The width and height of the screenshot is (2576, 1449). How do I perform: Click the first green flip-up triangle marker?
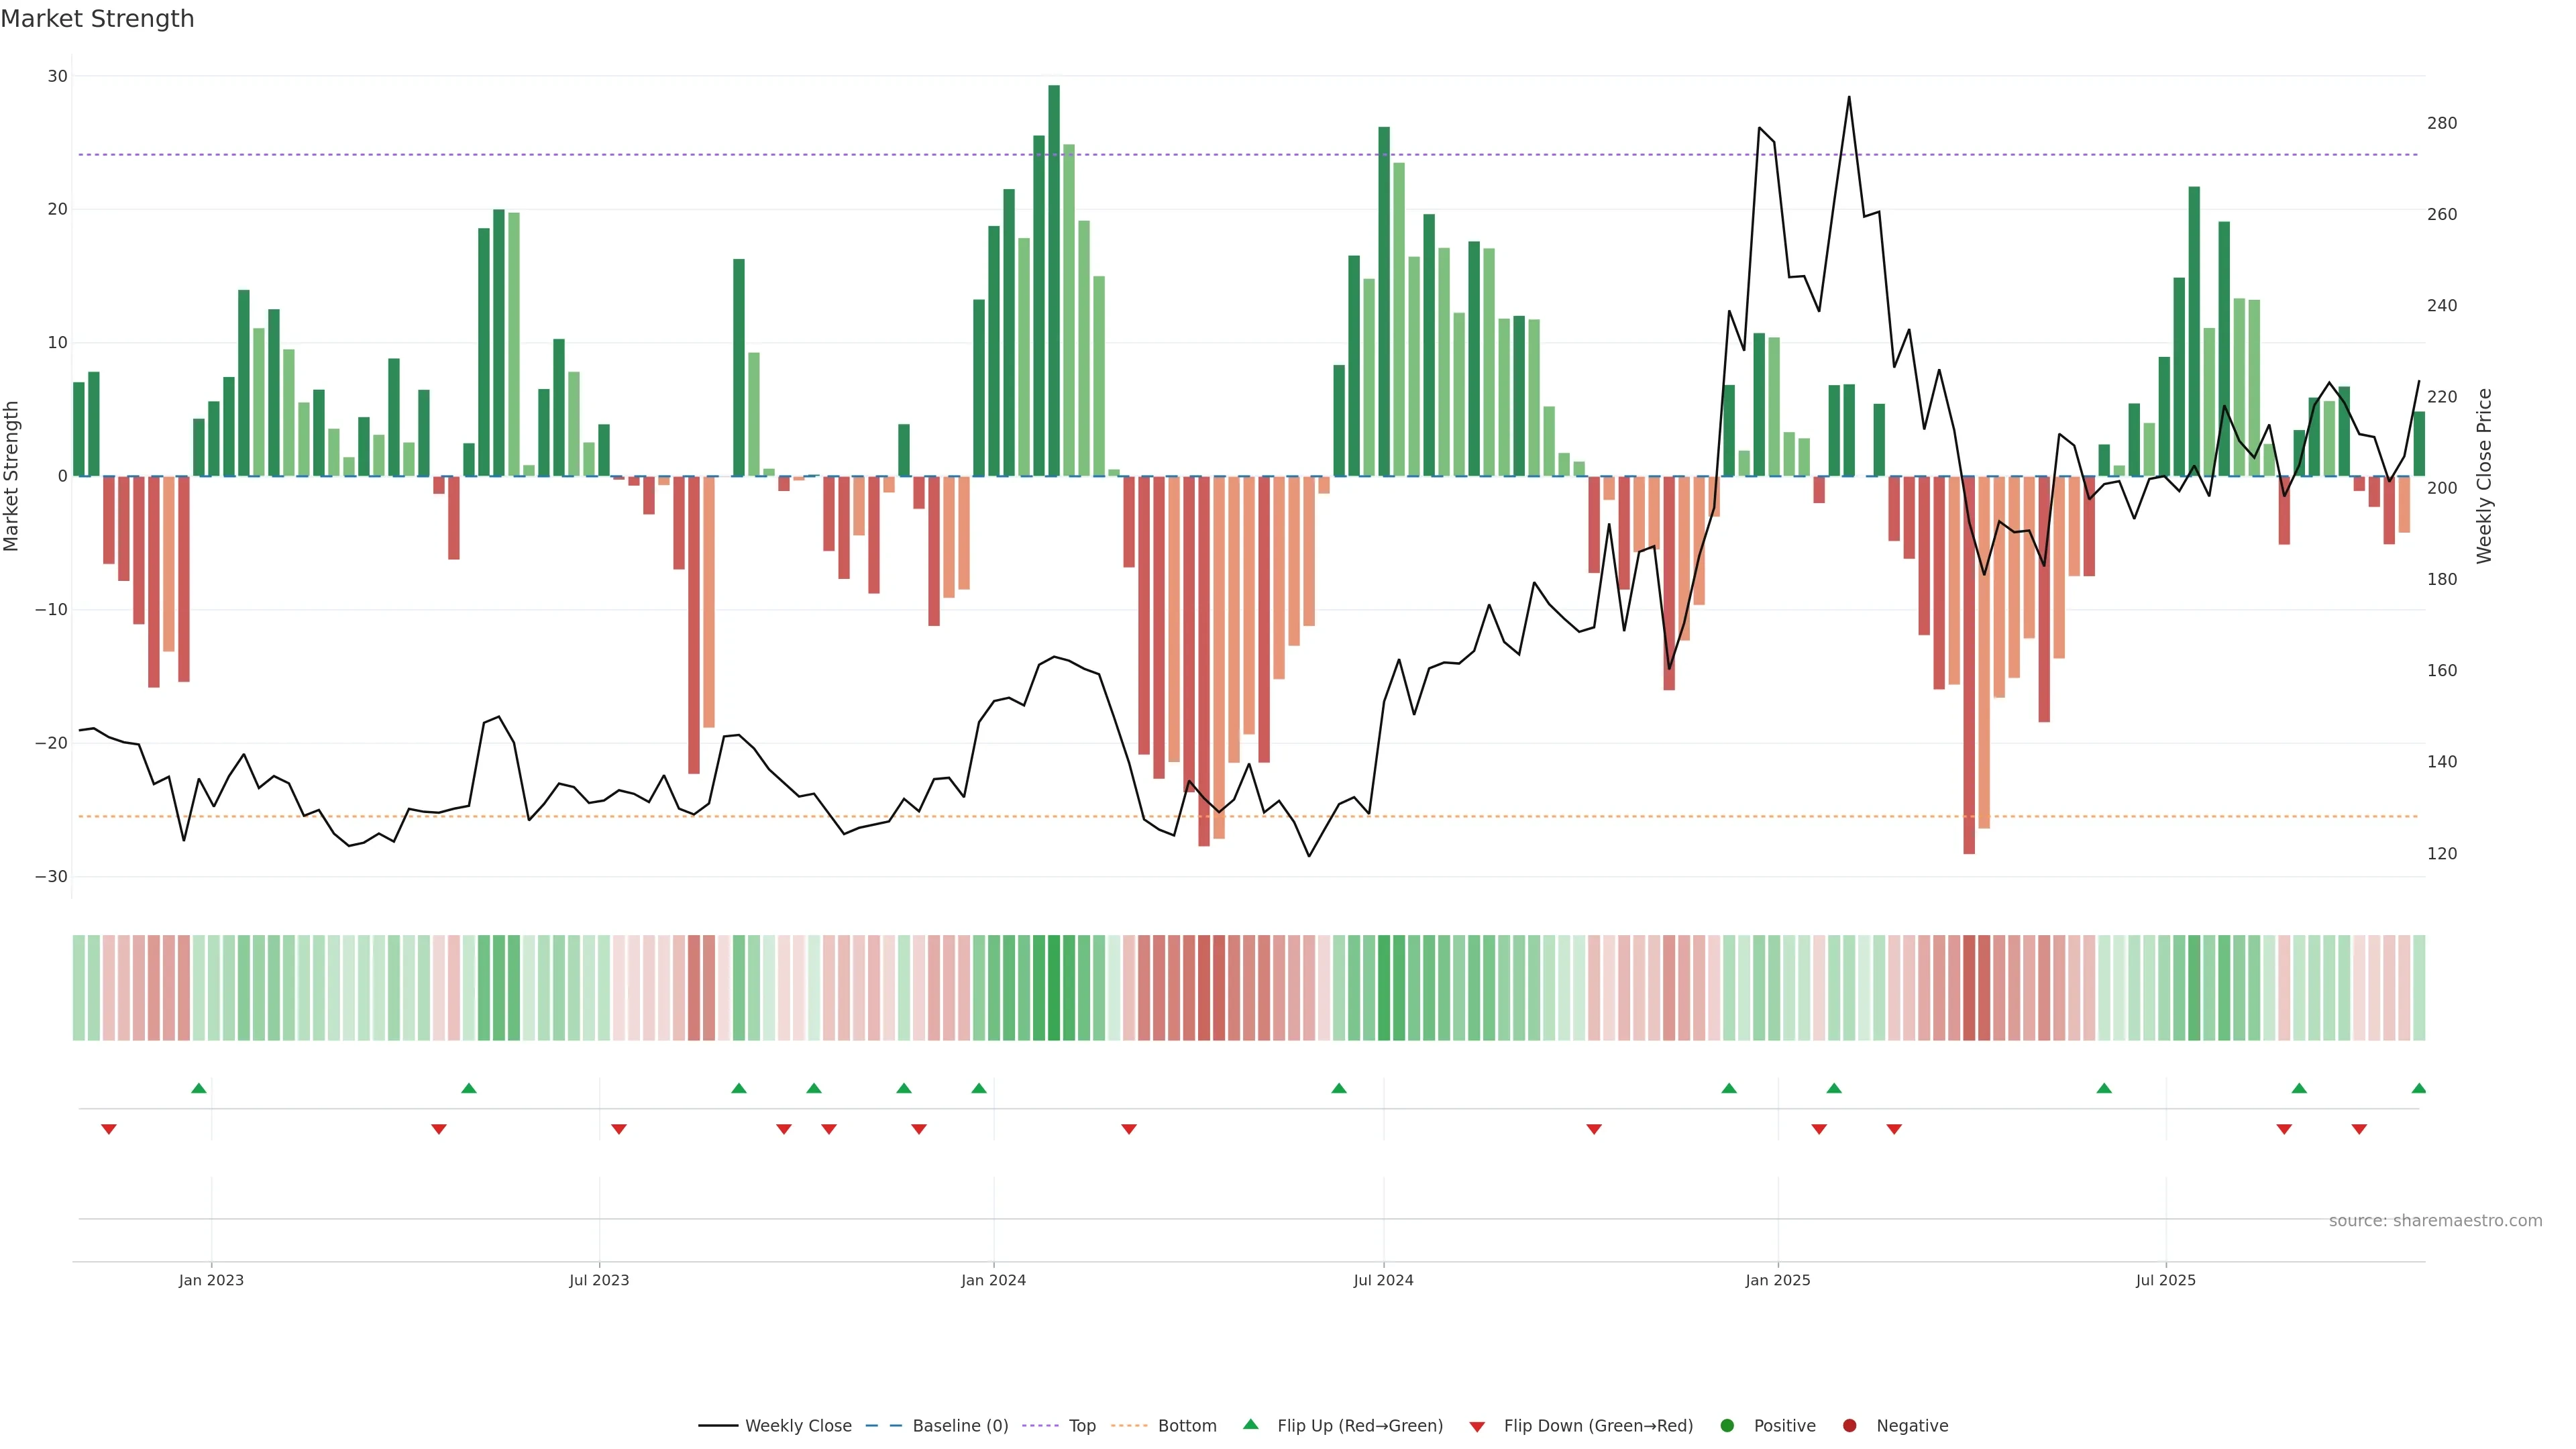pos(198,1088)
